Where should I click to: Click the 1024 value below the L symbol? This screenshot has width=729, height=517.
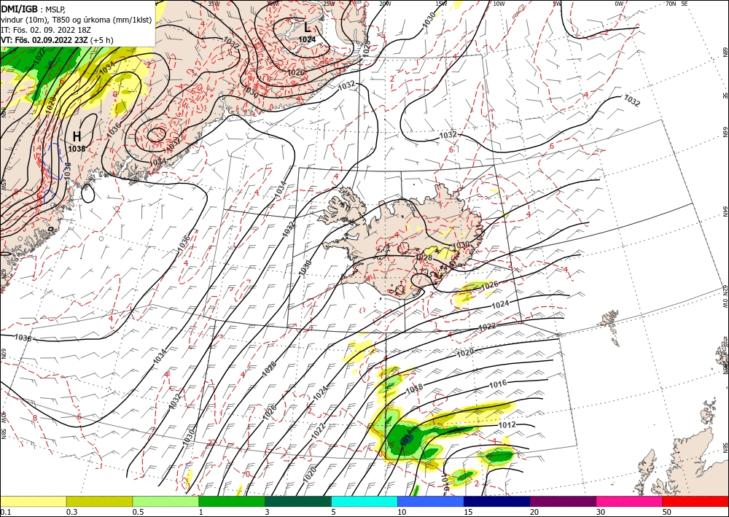(307, 39)
